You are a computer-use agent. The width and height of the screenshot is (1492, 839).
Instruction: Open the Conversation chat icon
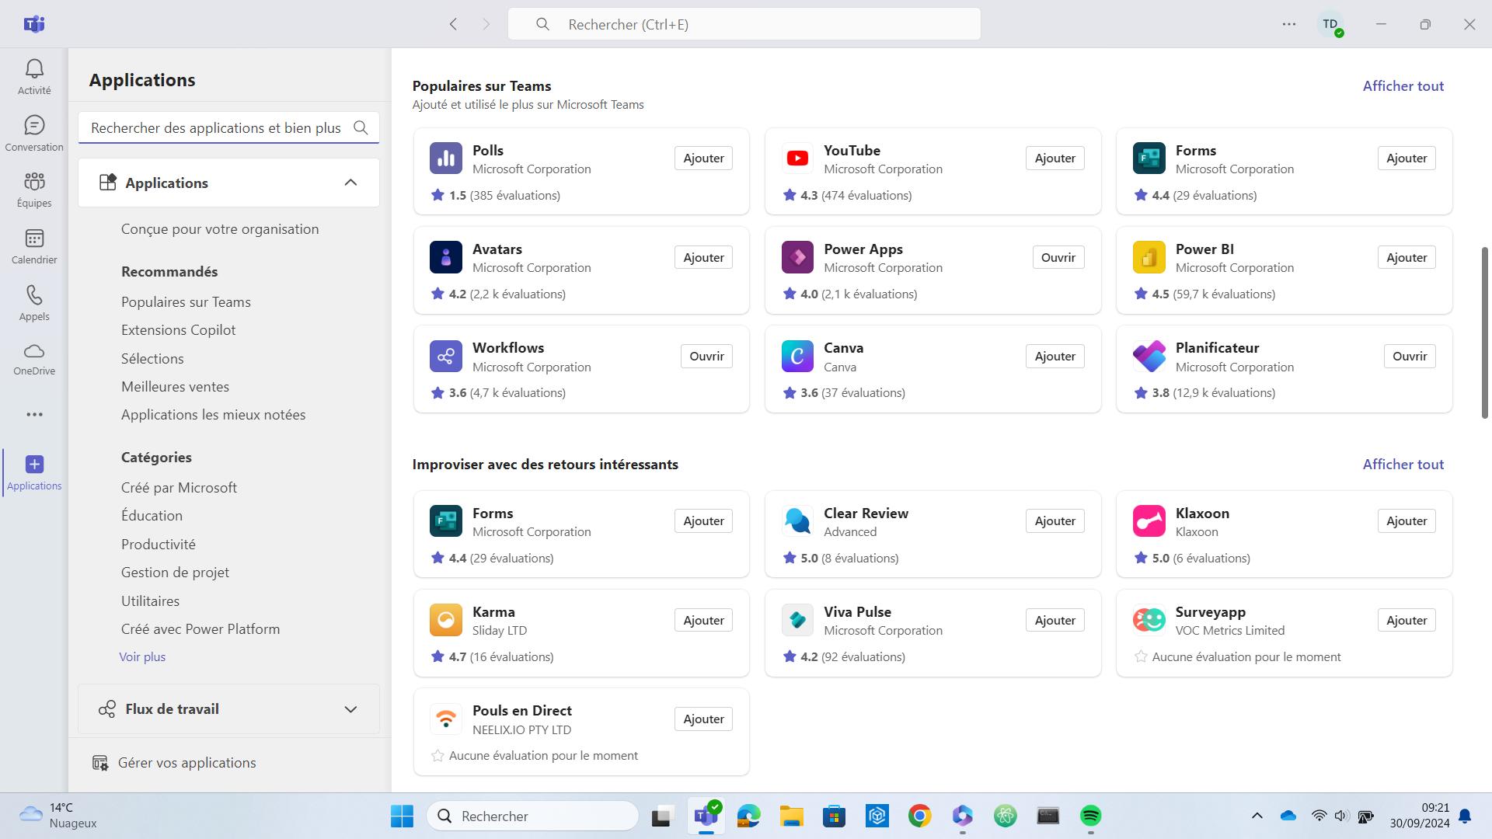[x=34, y=133]
